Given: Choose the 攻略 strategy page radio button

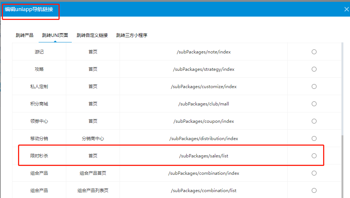Looking at the screenshot, I should click(x=314, y=69).
